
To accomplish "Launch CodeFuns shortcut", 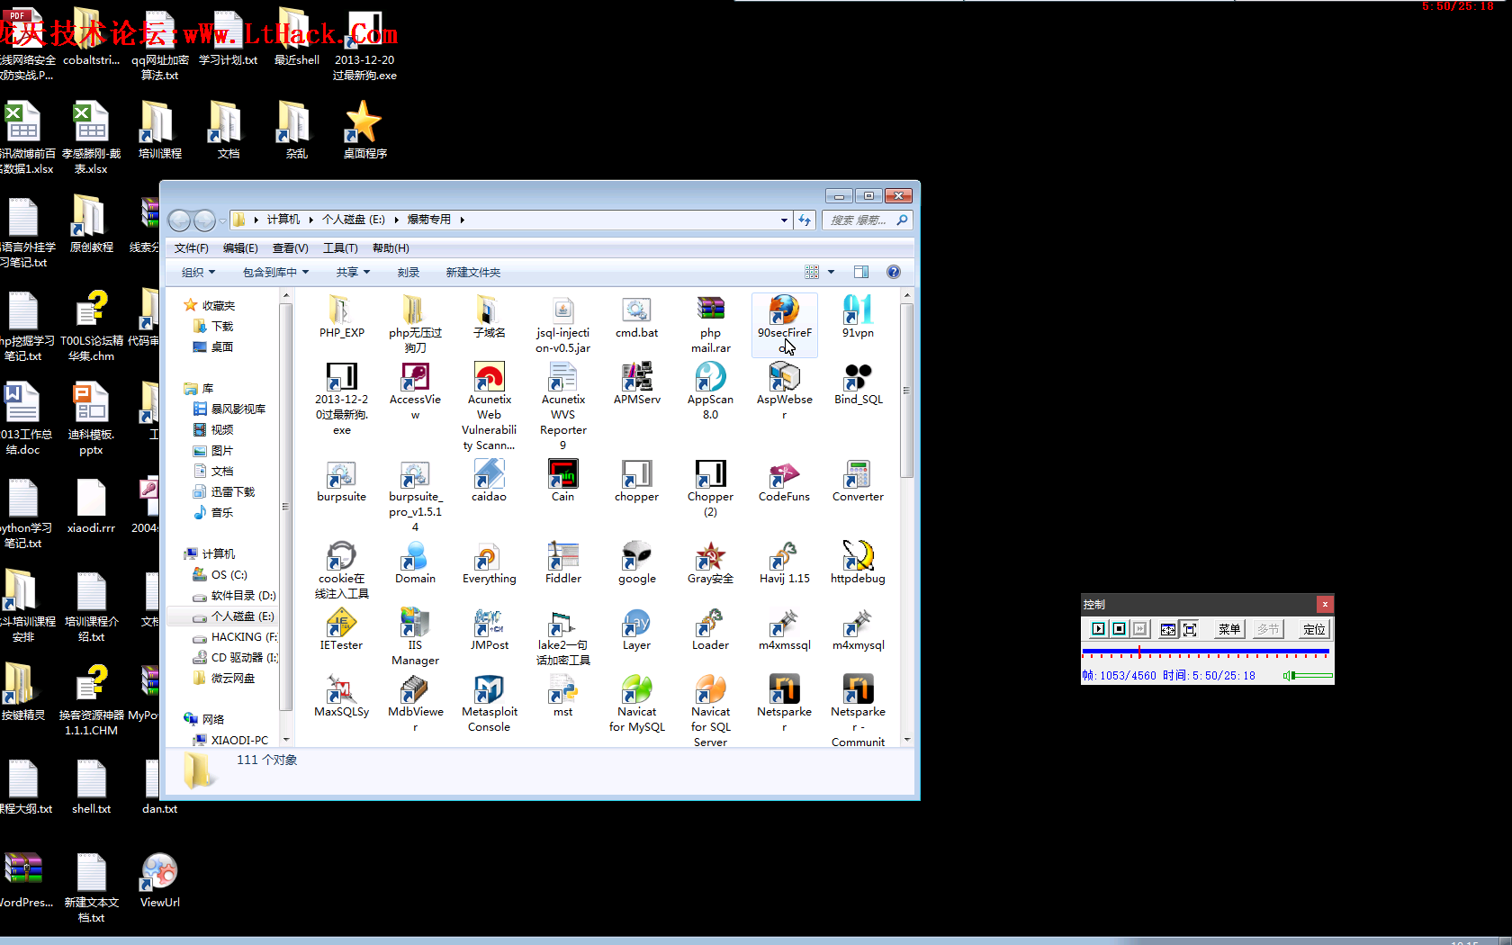I will click(784, 481).
